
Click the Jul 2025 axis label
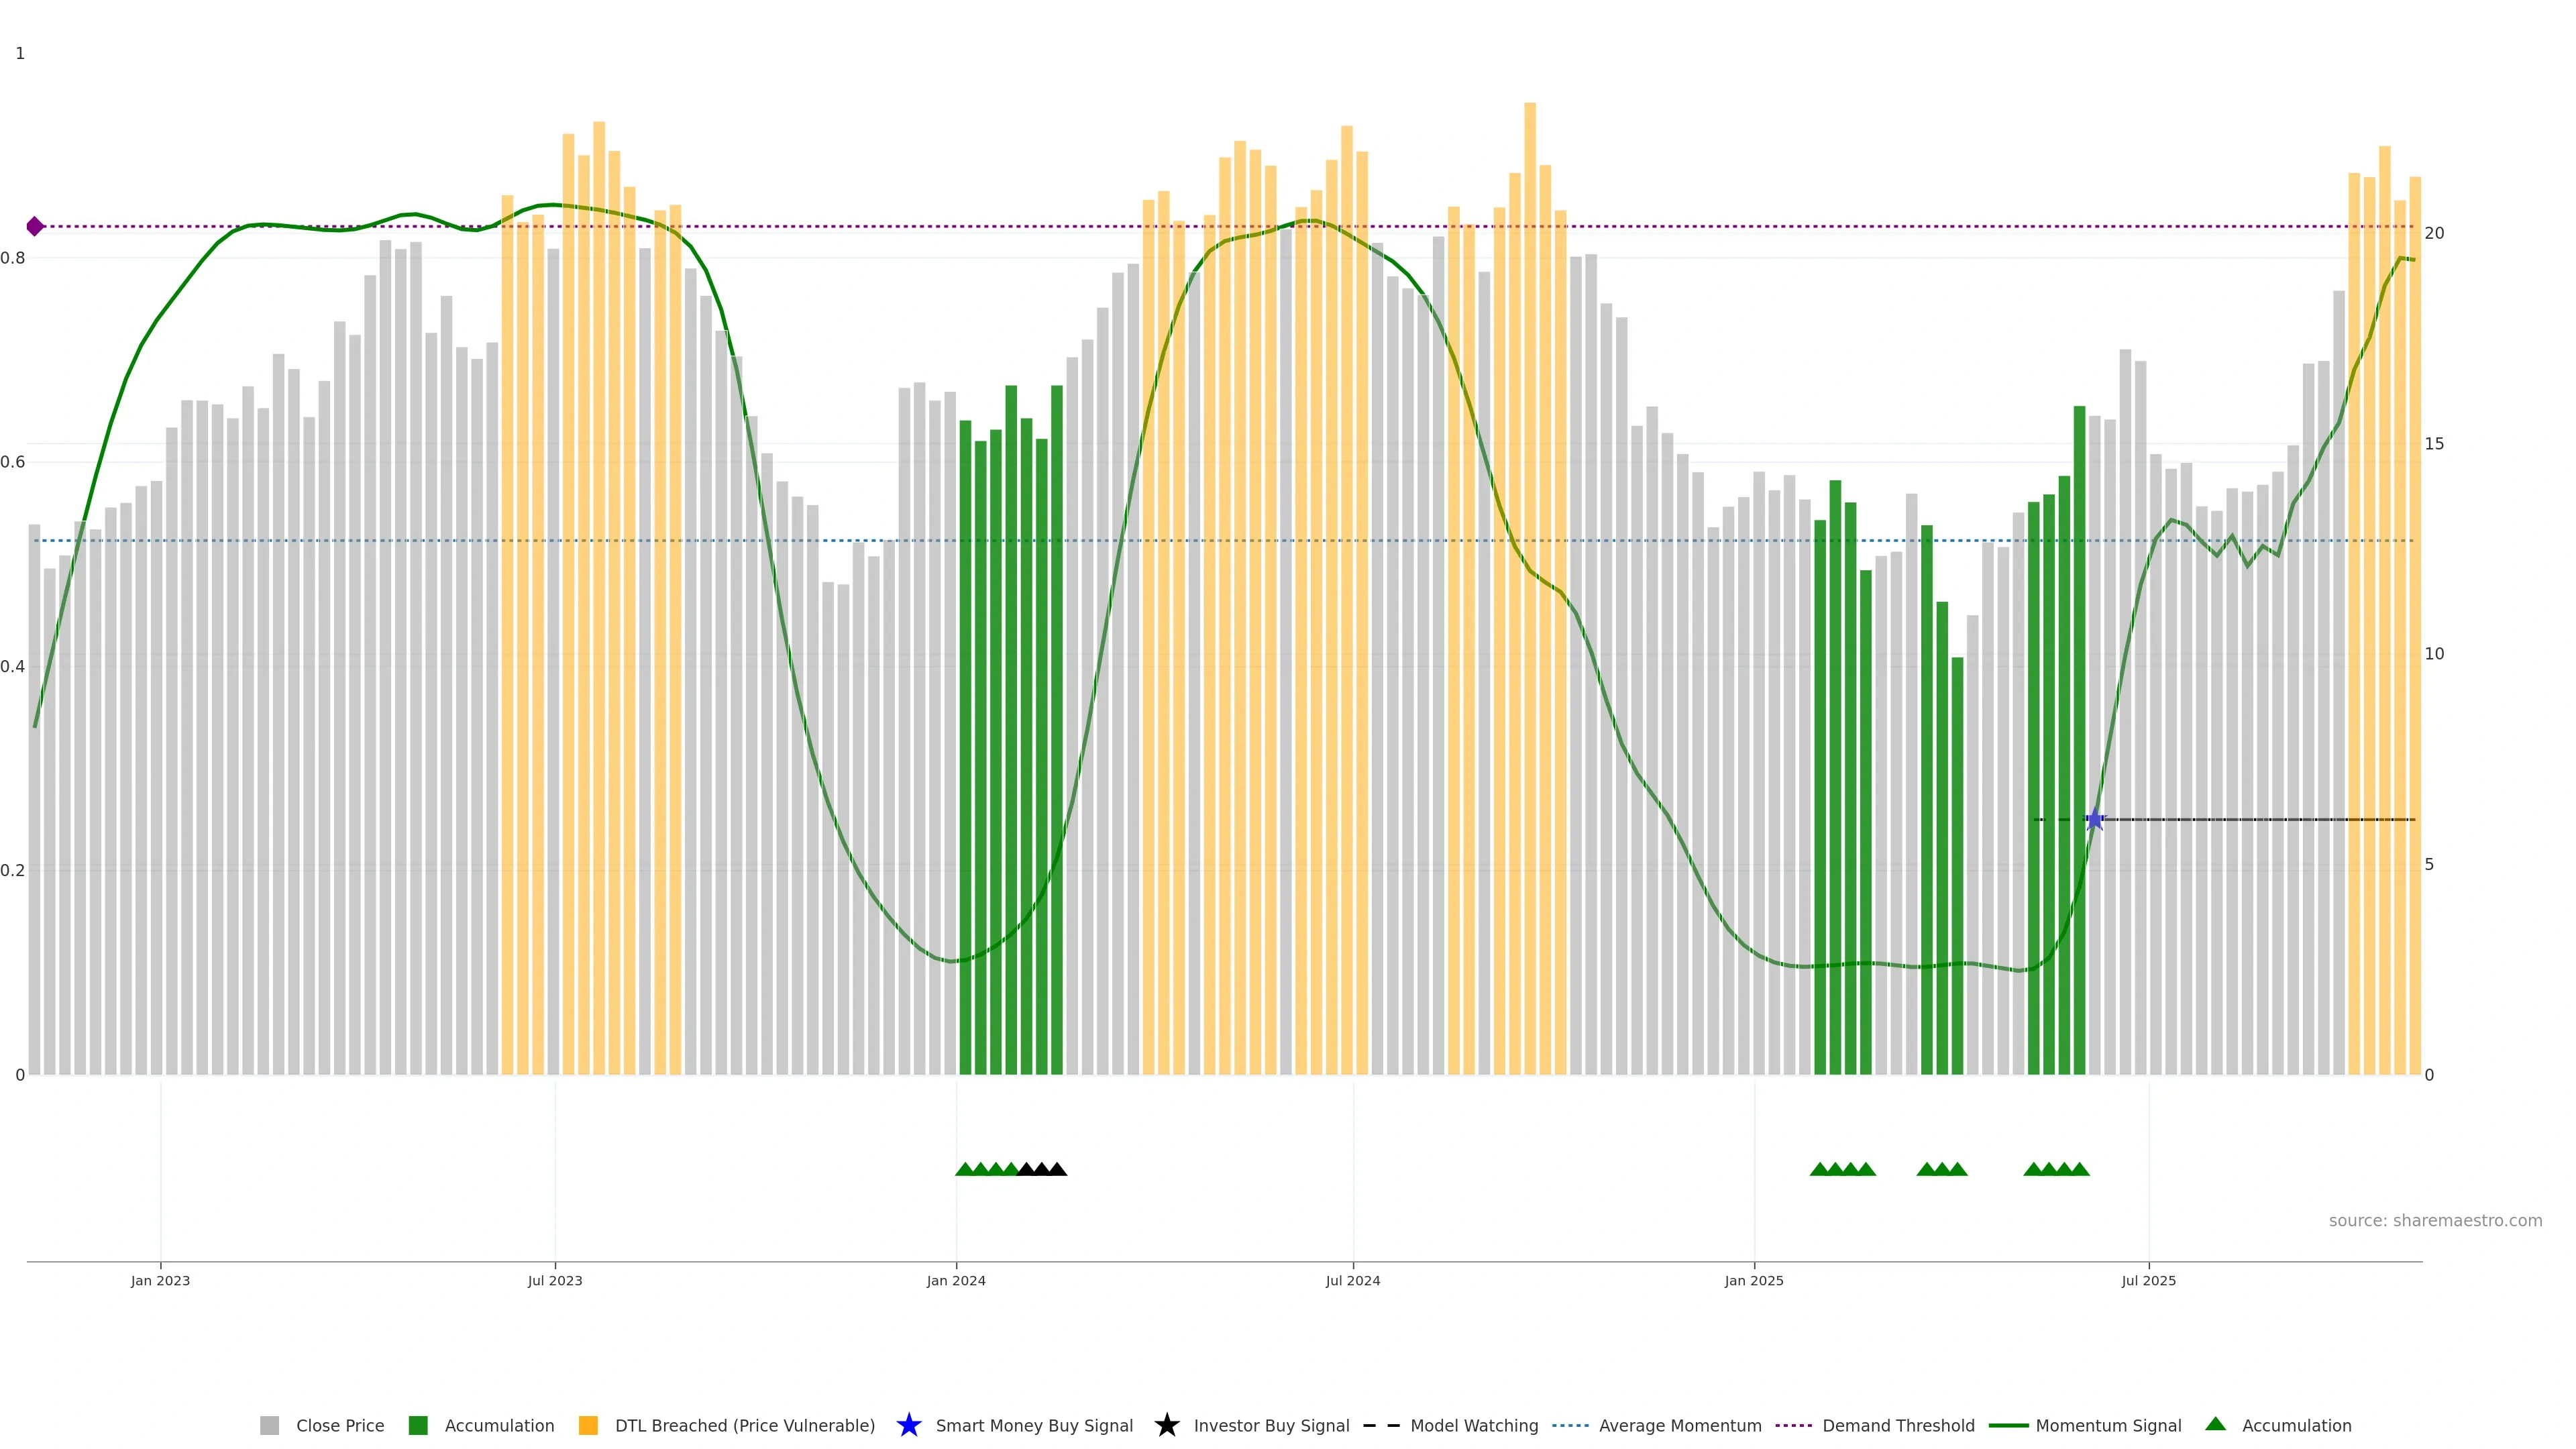point(2148,1280)
